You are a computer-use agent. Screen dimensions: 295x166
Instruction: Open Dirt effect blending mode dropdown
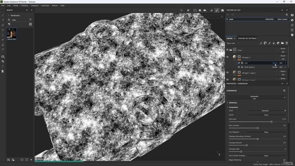pyautogui.click(x=275, y=63)
